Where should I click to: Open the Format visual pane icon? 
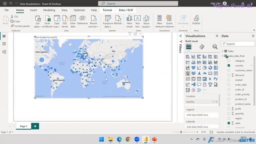[x=202, y=47]
